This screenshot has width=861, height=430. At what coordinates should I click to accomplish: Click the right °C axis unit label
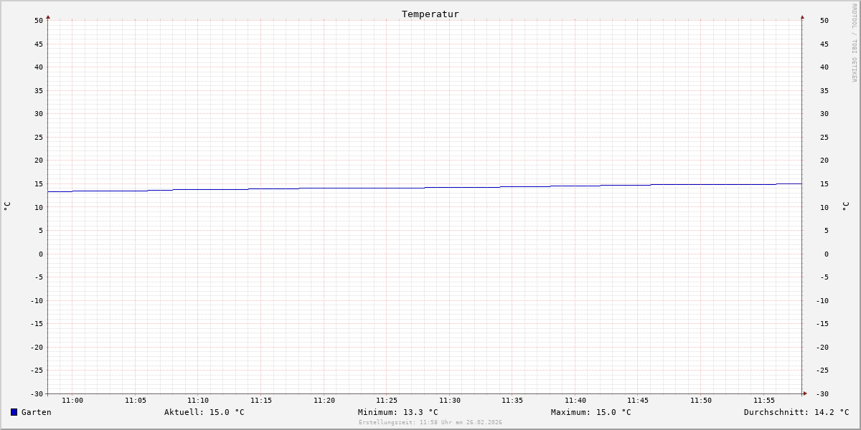(x=845, y=206)
